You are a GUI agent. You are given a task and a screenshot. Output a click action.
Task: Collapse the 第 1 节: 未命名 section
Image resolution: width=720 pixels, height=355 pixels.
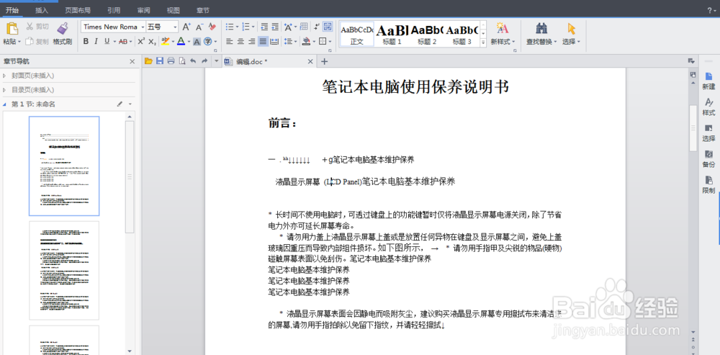[x=4, y=104]
